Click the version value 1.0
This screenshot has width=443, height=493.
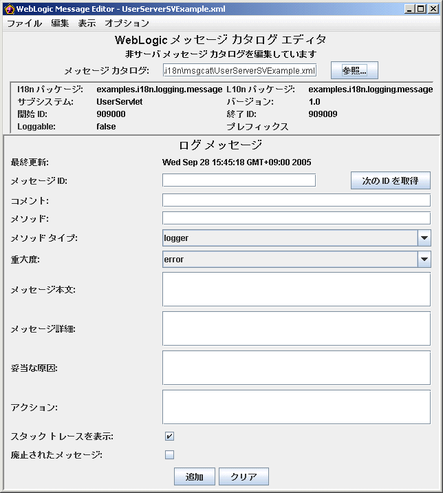[314, 102]
